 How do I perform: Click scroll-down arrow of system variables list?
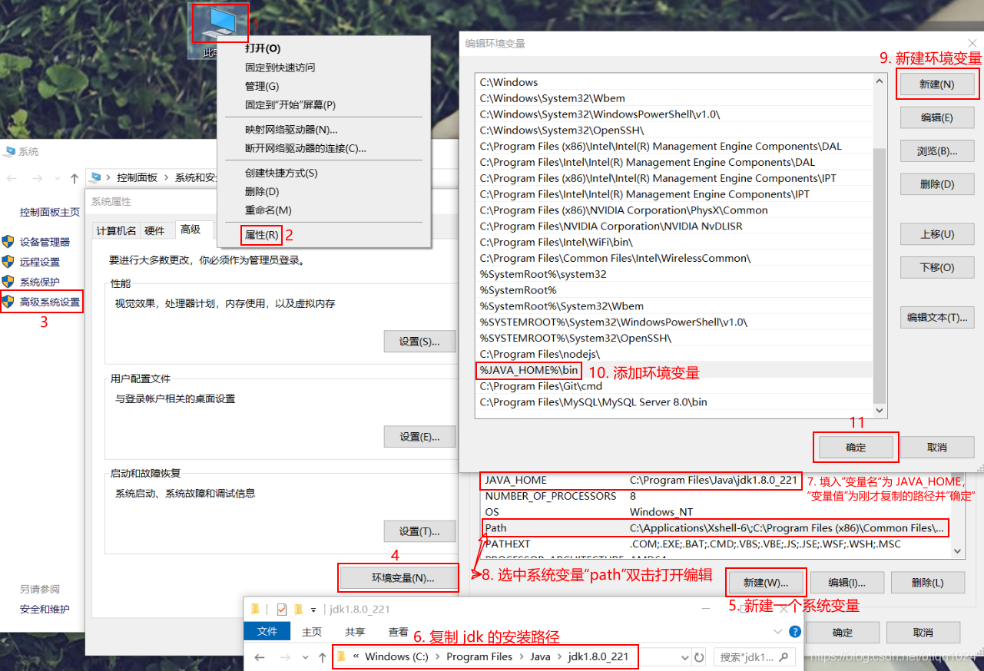958,550
